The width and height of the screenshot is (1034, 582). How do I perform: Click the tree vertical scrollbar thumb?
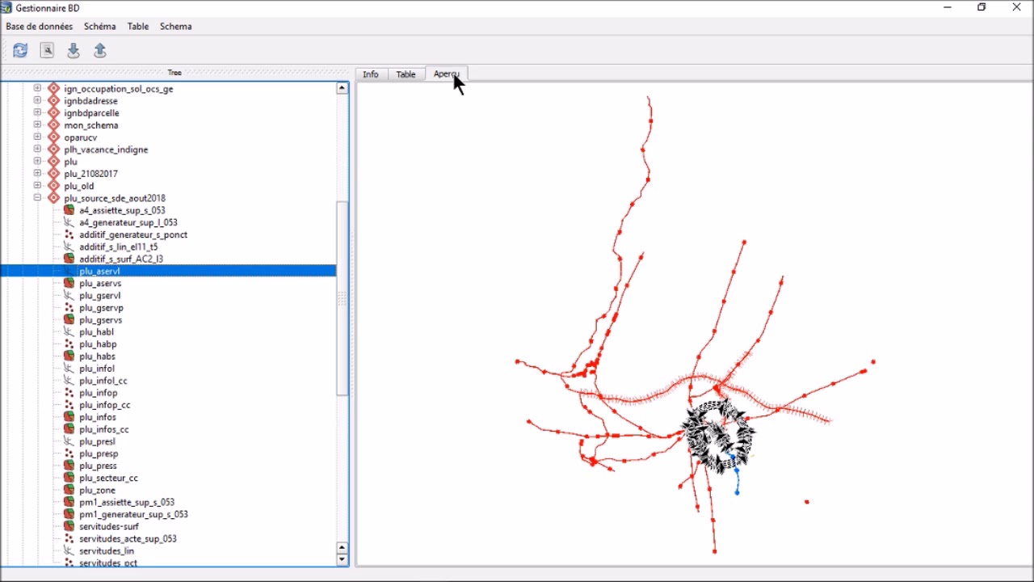point(343,297)
